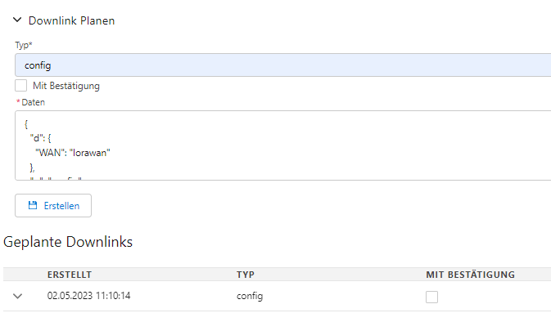Viewport: 551px width, 313px height.
Task: Sort by the TYP column header
Action: point(246,275)
